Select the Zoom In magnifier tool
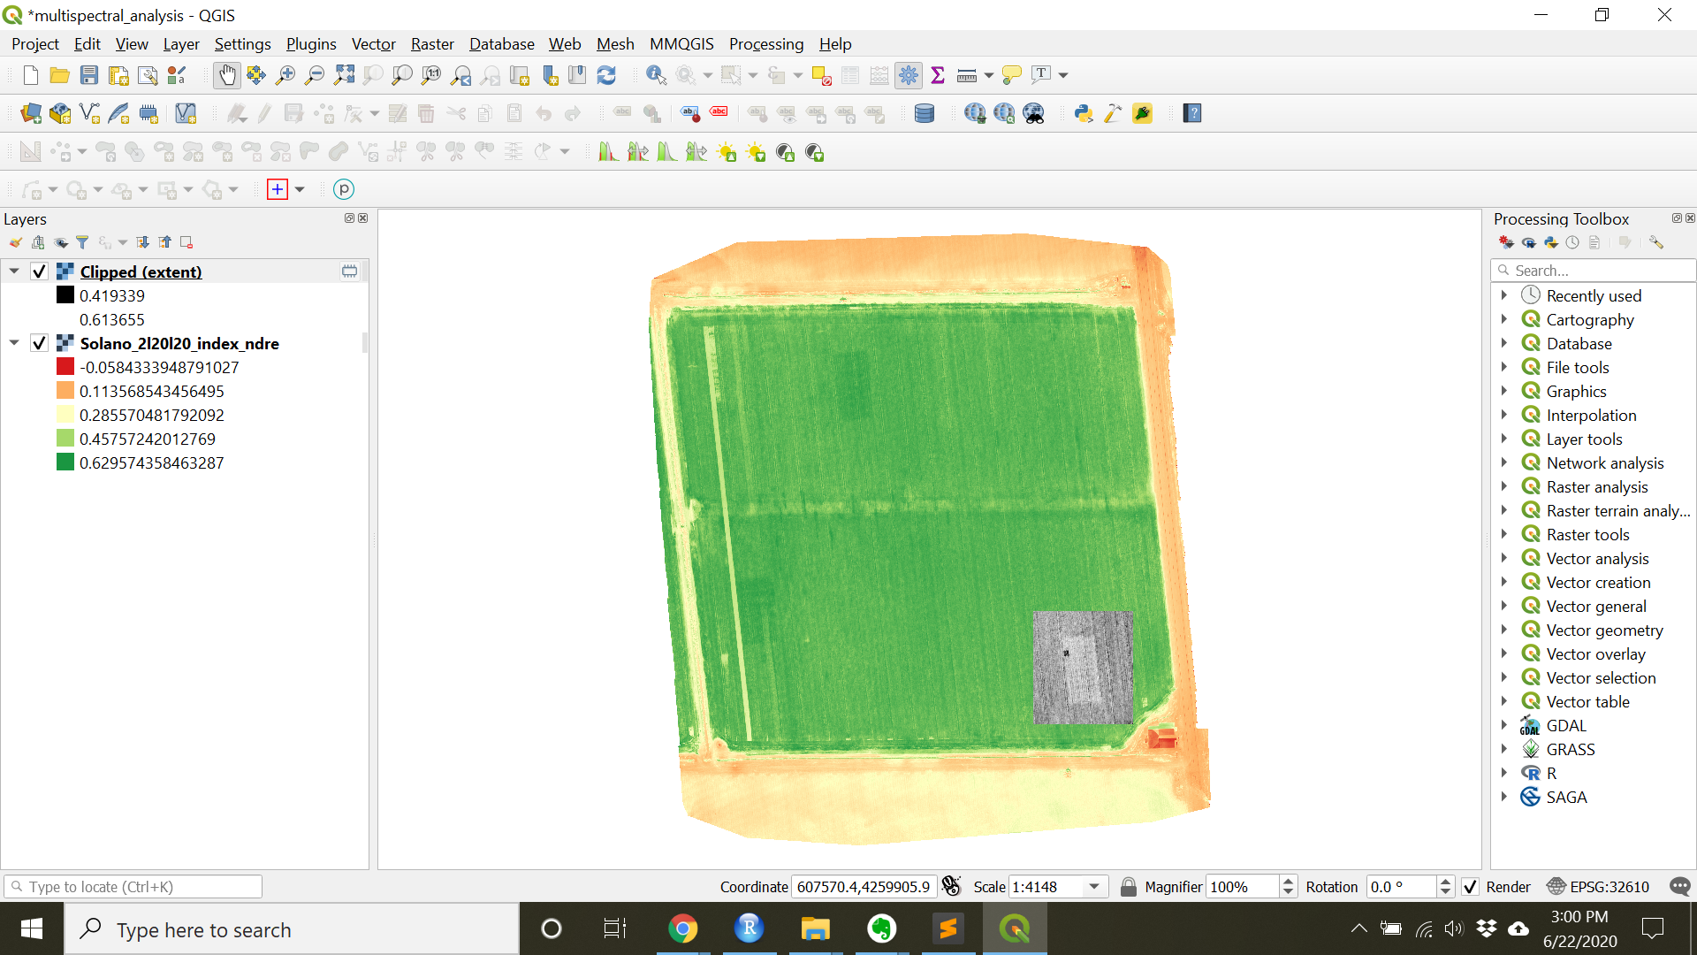 point(285,76)
